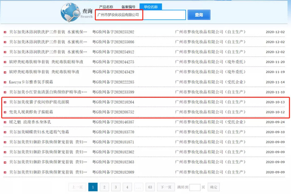291x194 pixels.
Task: Click the pagination ellipsis button
Action: 138,187
